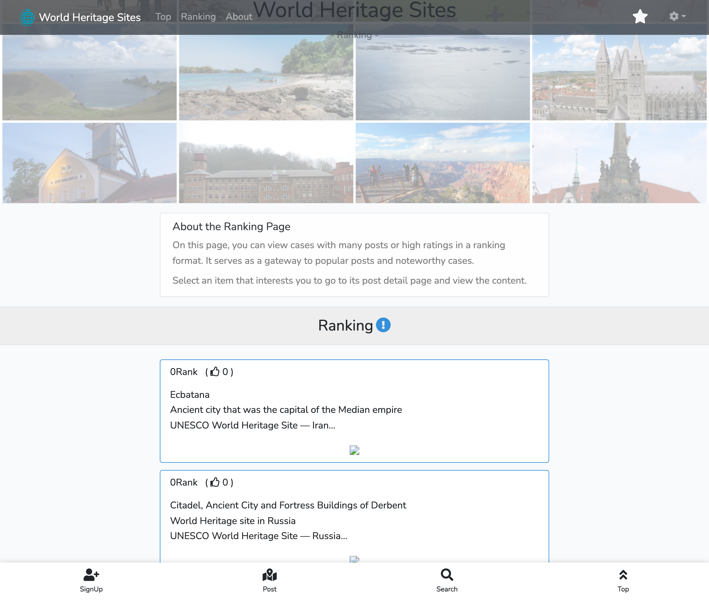The image size is (709, 601).
Task: Open the About nav item
Action: pos(239,17)
